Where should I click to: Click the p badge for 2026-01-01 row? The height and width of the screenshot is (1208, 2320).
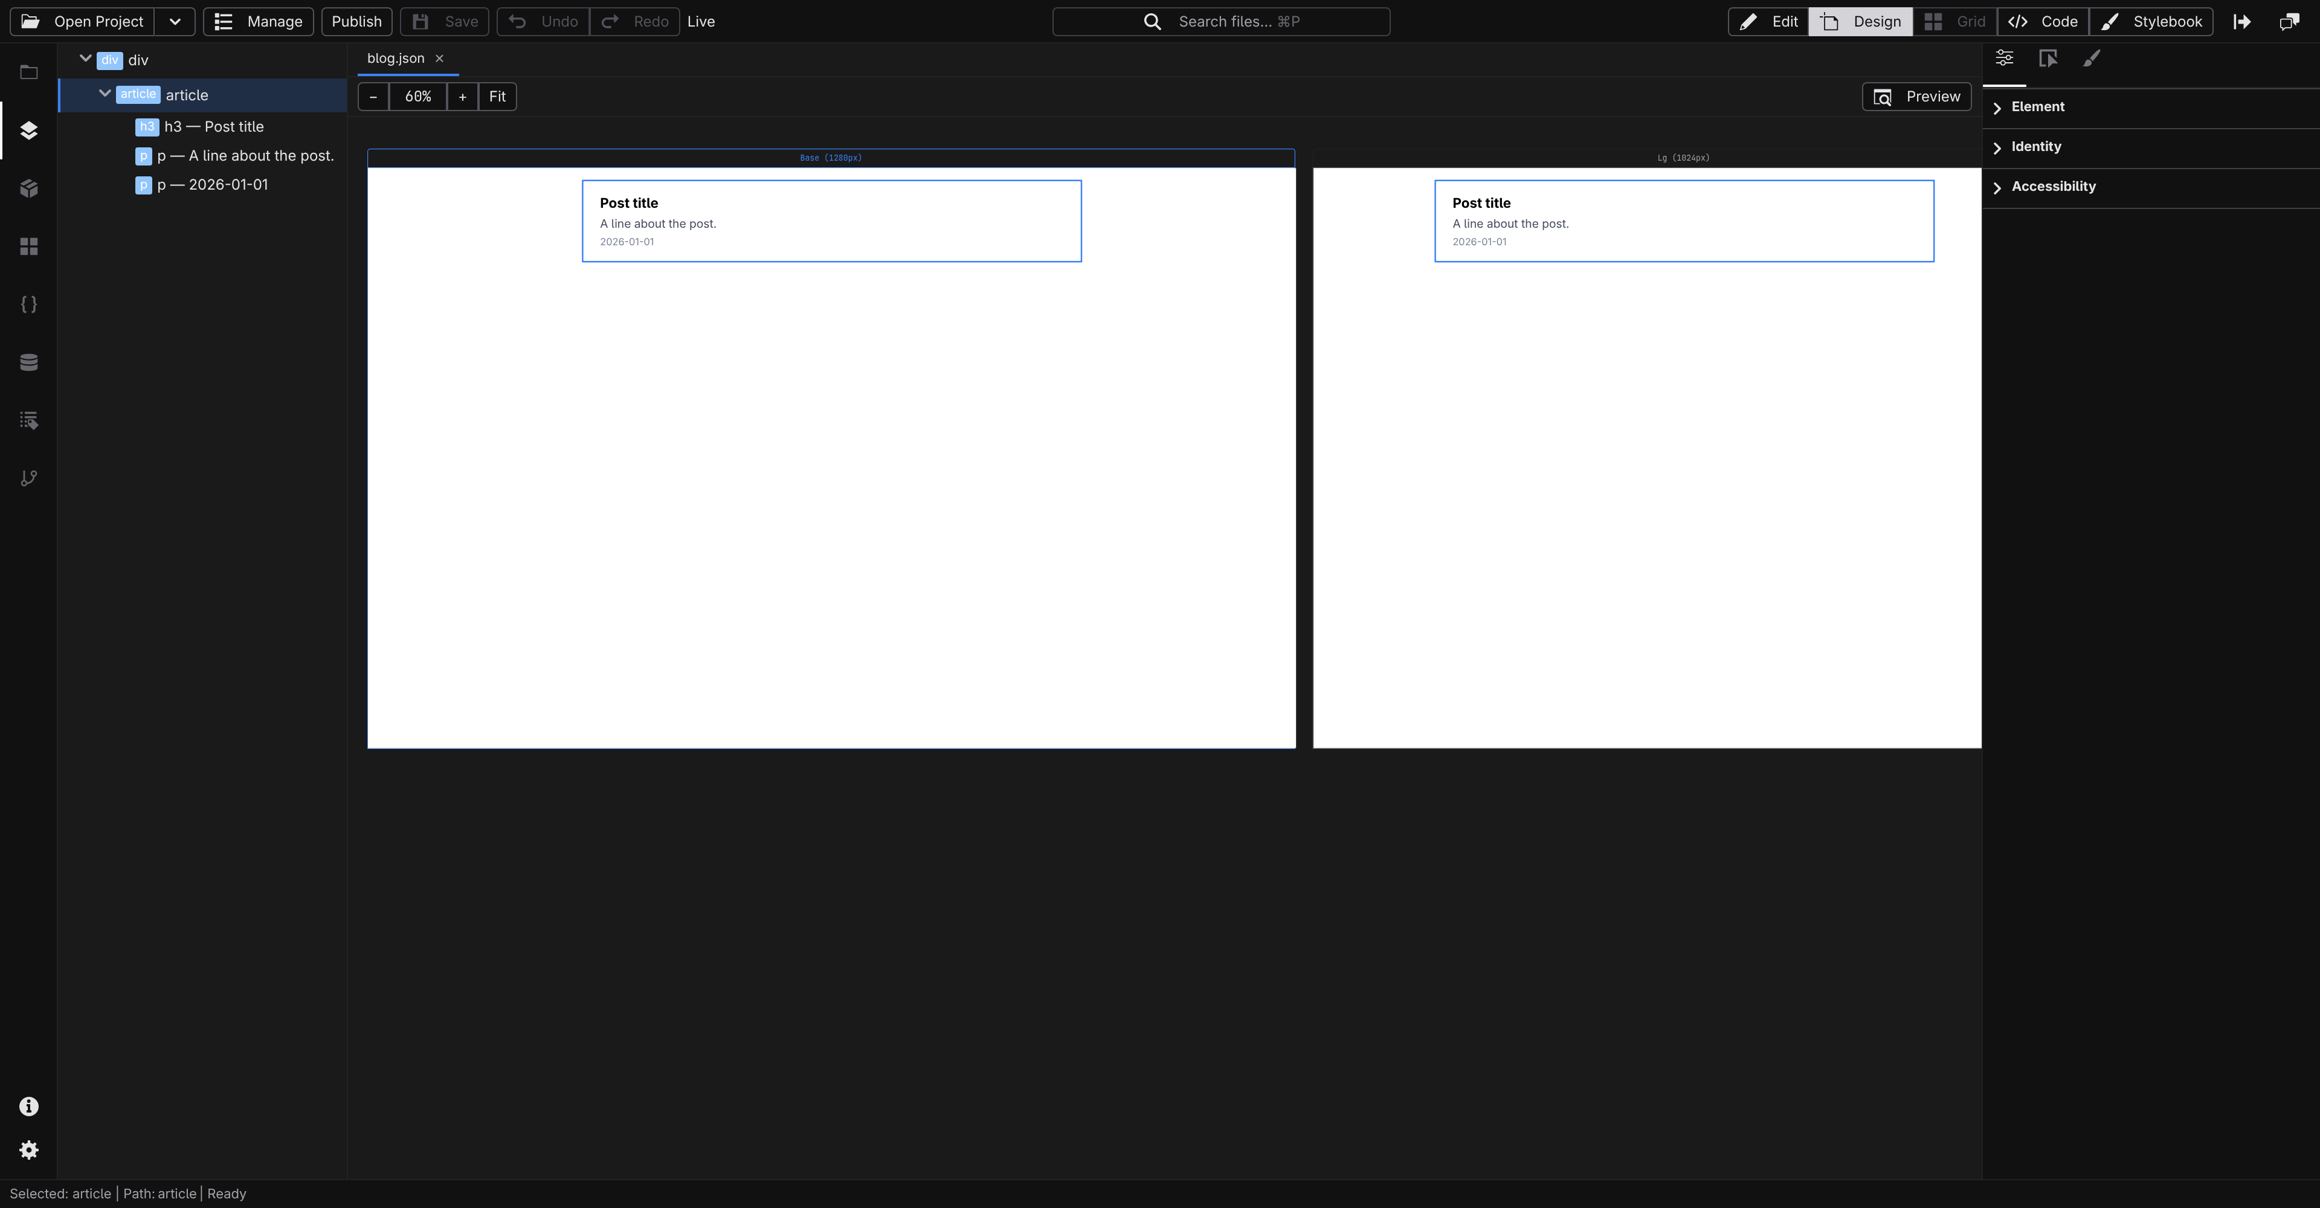tap(143, 185)
